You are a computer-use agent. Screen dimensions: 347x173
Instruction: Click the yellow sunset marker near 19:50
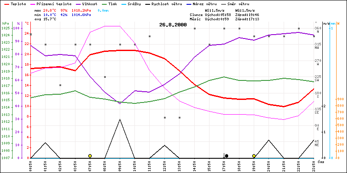pos(254,156)
